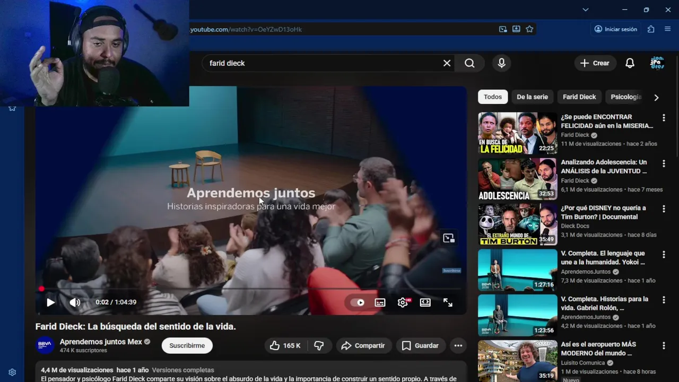Screen dimensions: 679x382
Task: Open Así es el aeropuerto title
Action: [x=598, y=349]
